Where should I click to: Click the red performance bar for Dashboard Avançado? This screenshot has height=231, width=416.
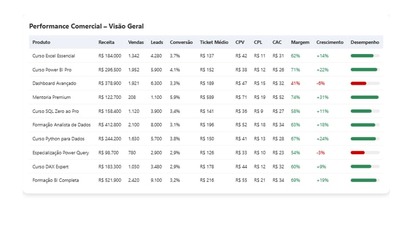click(359, 84)
